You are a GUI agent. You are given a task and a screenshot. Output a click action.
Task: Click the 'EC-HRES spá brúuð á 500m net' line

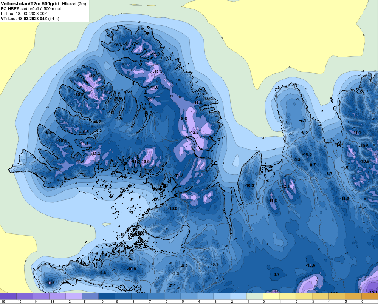31,9
